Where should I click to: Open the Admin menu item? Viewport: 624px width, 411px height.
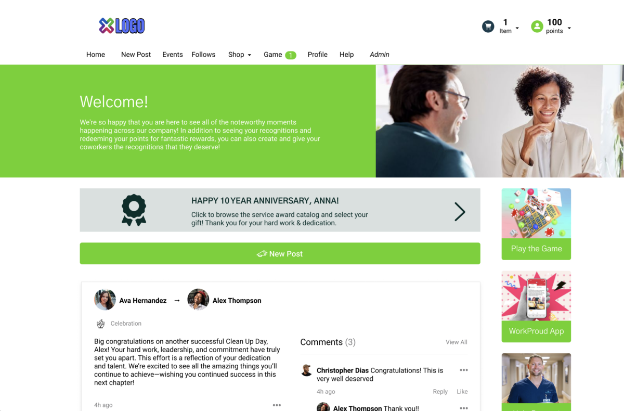[380, 55]
